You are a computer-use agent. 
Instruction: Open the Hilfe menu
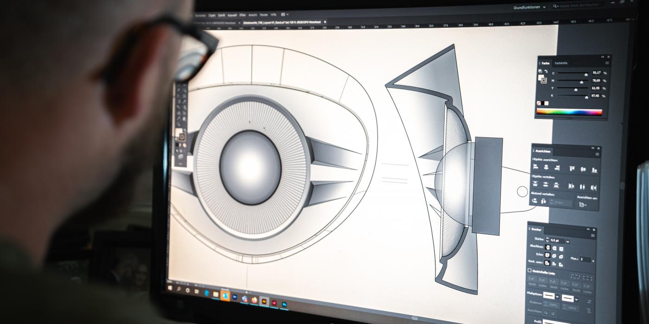pos(274,14)
